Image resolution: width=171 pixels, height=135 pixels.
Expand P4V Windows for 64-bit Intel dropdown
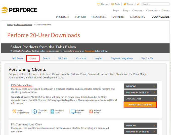(x=141, y=92)
